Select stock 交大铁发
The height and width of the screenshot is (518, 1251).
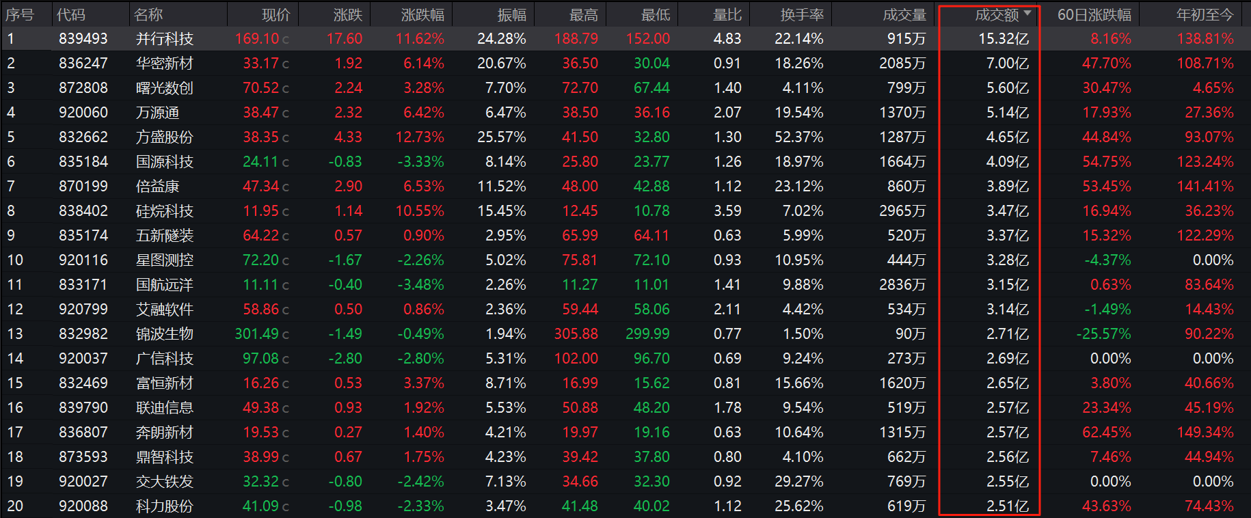click(x=165, y=482)
